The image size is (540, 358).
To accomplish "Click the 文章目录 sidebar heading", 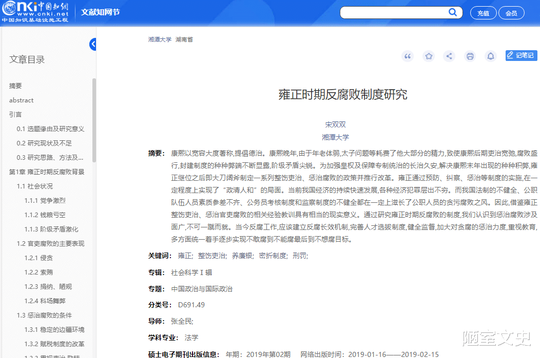I will [x=27, y=60].
